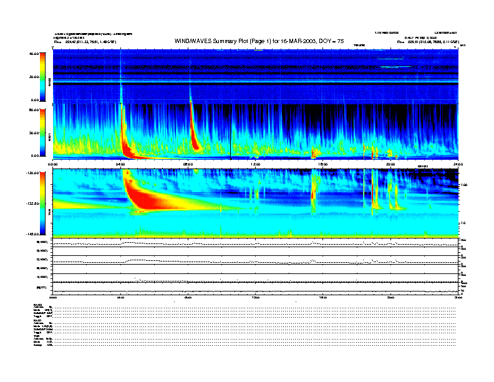Image resolution: width=494 pixels, height=382 pixels.
Task: Click the vertical TNR label beside the third panel
Action: pos(49,213)
